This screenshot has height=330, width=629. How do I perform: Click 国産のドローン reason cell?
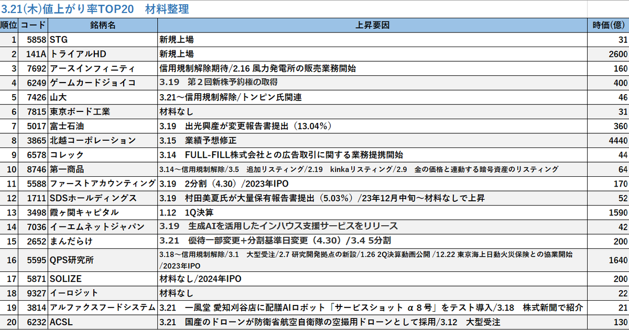372,322
